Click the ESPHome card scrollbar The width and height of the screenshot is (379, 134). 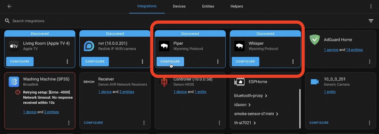point(300,109)
